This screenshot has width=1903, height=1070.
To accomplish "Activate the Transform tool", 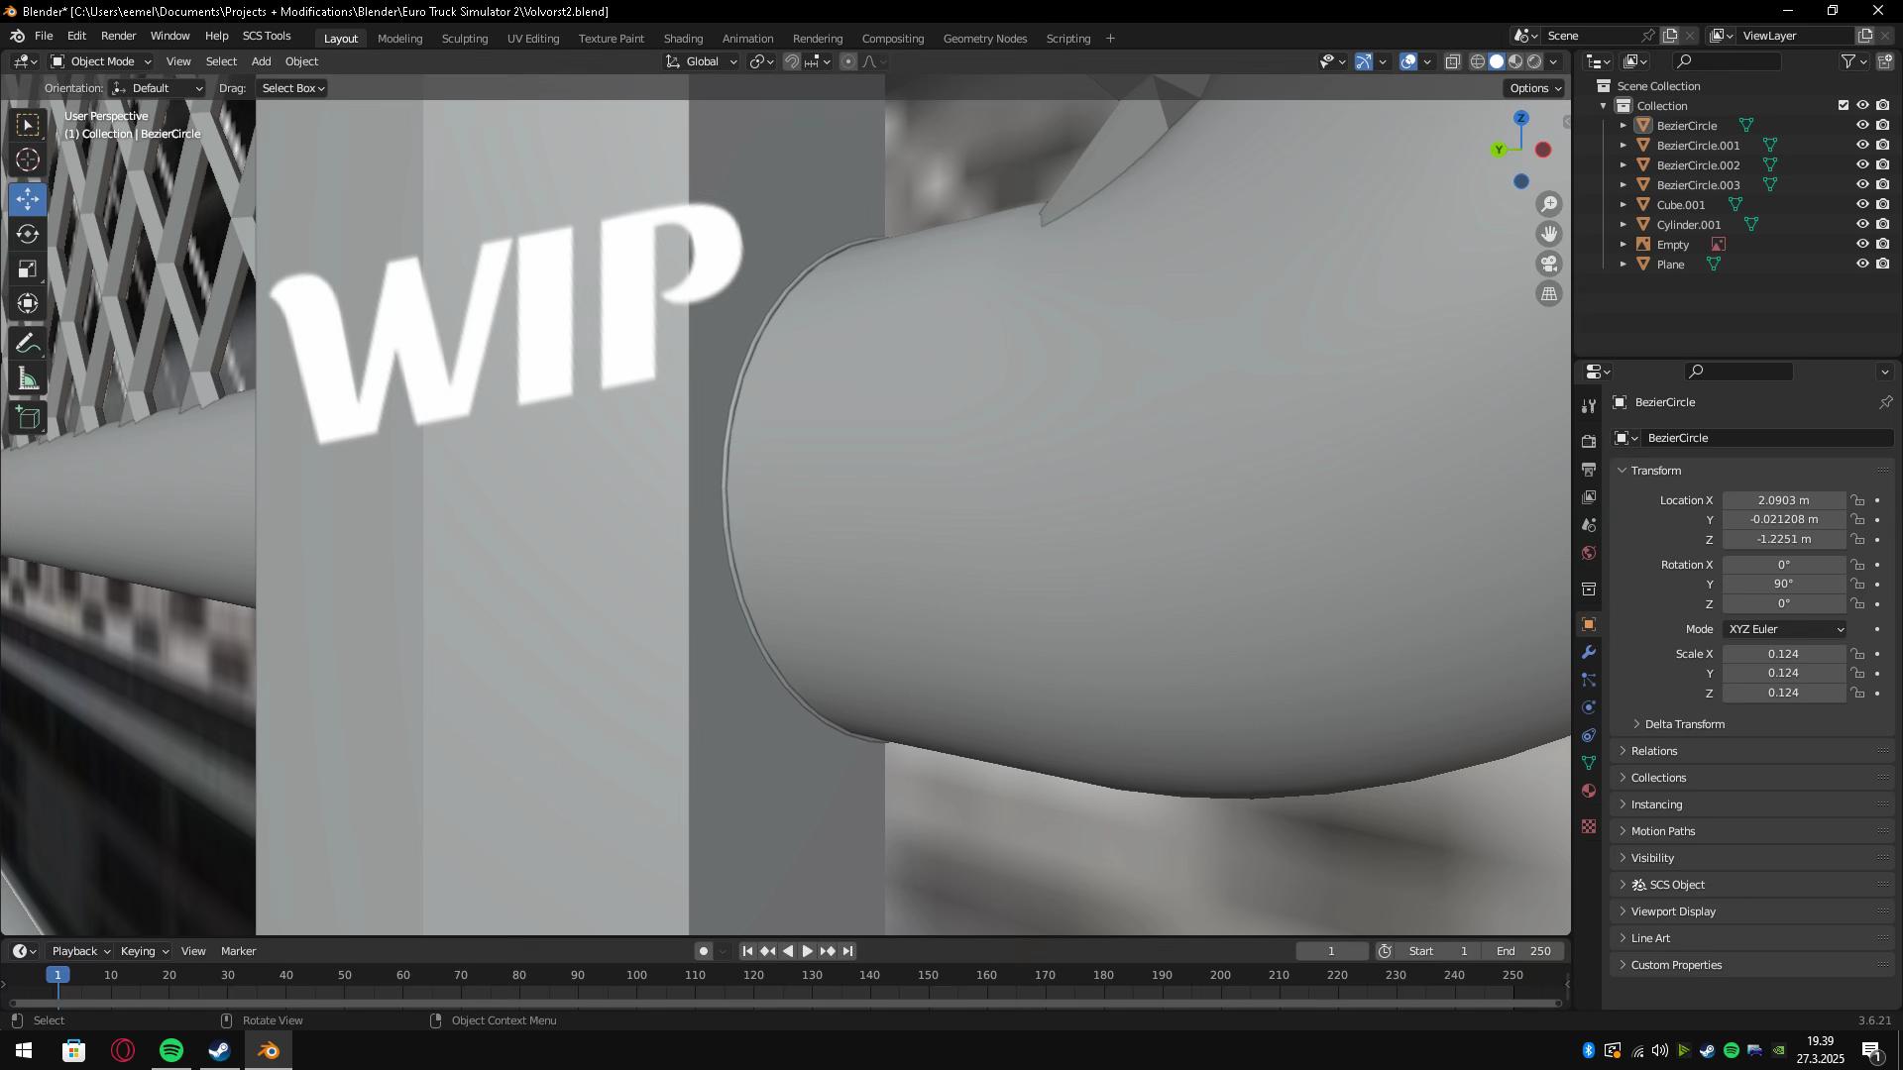I will click(28, 303).
